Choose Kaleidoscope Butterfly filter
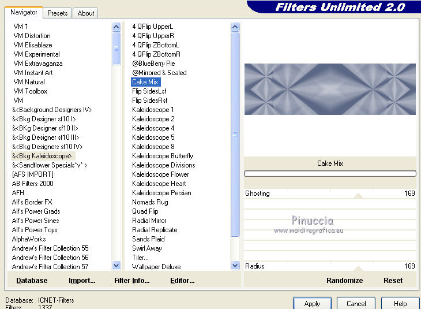The width and height of the screenshot is (421, 309). (x=163, y=156)
